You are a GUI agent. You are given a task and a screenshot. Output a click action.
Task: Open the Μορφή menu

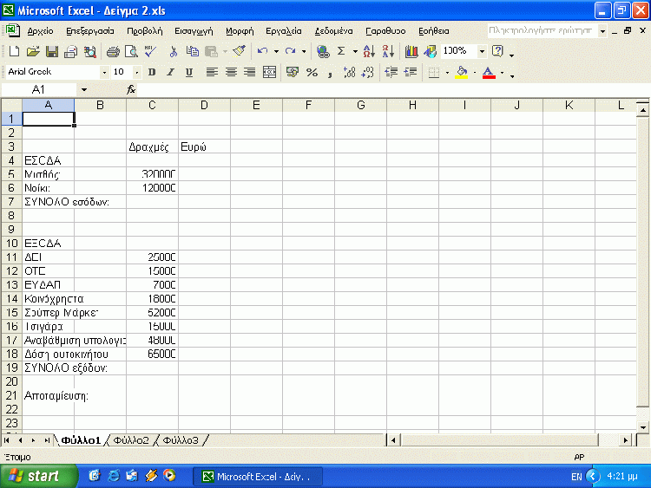(240, 31)
